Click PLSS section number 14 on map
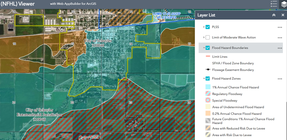Screen dimensions: 287x140 (131, 44)
